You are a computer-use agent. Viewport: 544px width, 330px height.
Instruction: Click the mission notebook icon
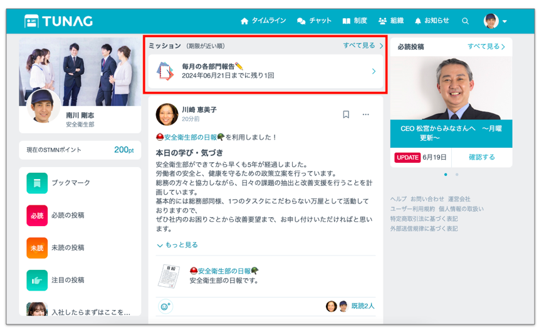point(165,71)
